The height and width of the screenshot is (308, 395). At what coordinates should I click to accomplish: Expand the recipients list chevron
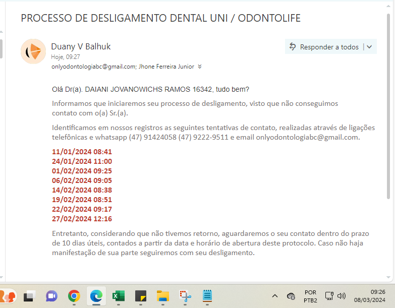tap(200, 67)
